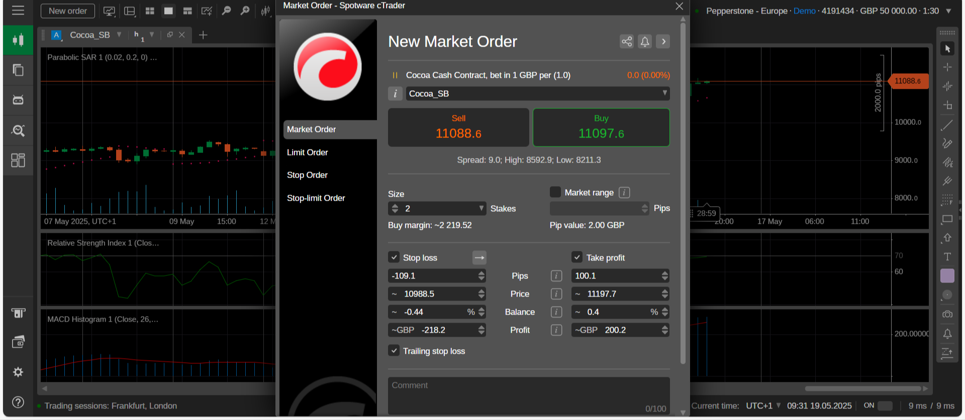Screen dimensions: 965x420
Task: Select the pencil freehand drawing tool
Action: (x=947, y=144)
